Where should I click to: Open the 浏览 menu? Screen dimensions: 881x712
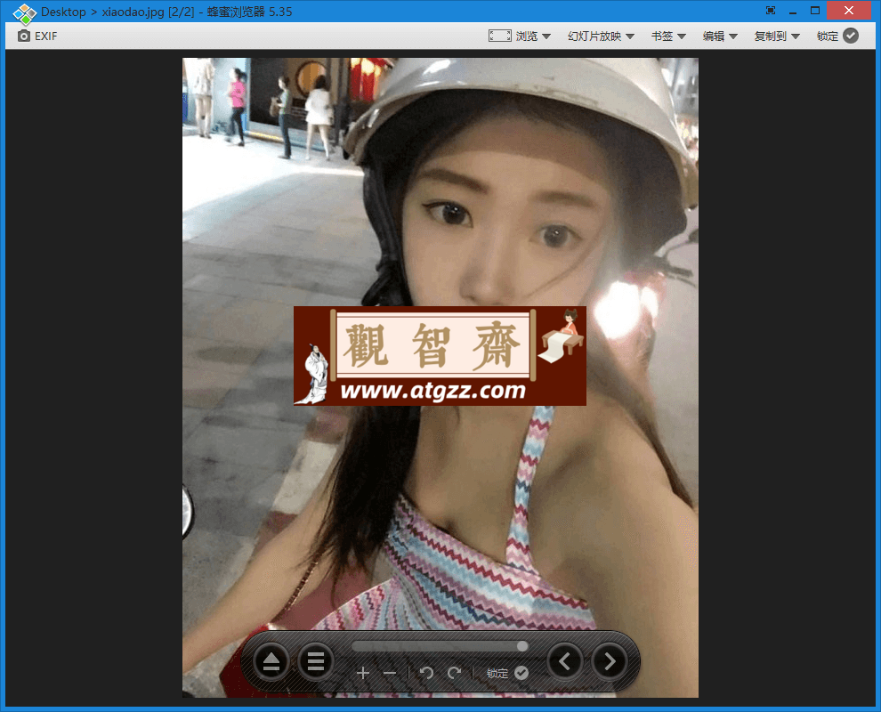527,36
